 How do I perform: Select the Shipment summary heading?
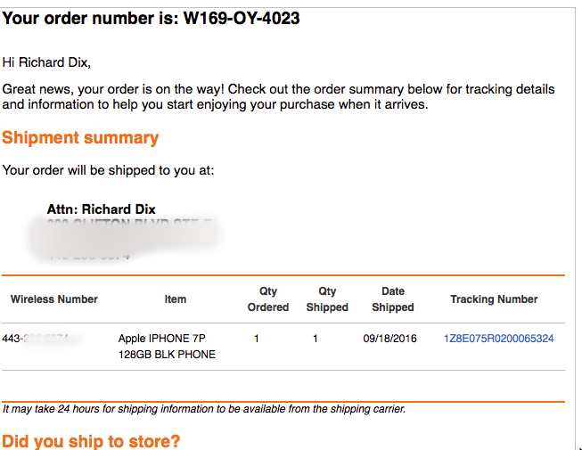click(x=80, y=137)
